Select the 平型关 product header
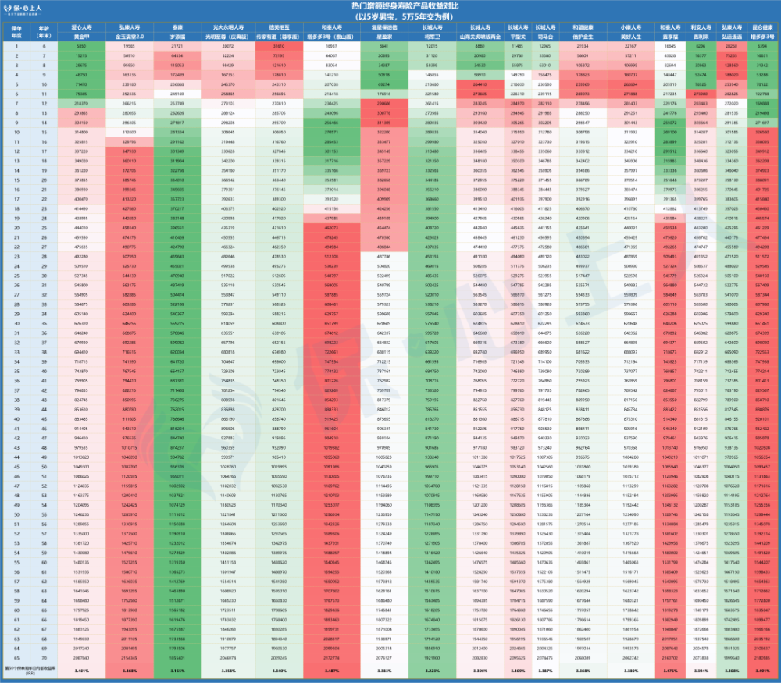This screenshot has height=683, width=781. click(x=518, y=37)
